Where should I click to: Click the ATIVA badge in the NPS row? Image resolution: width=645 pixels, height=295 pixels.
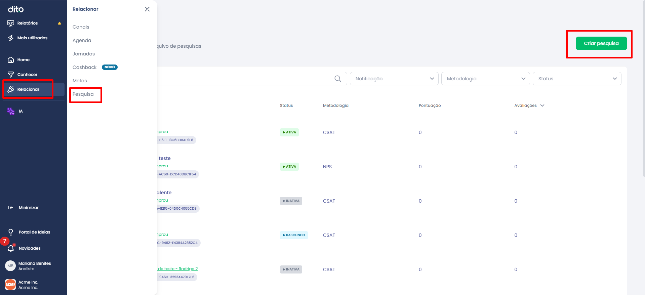[289, 167]
